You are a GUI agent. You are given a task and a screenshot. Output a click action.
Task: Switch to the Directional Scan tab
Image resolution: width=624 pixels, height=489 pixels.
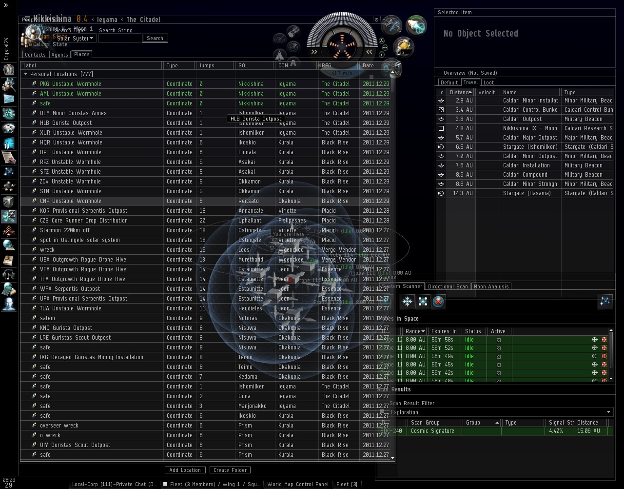tap(448, 286)
